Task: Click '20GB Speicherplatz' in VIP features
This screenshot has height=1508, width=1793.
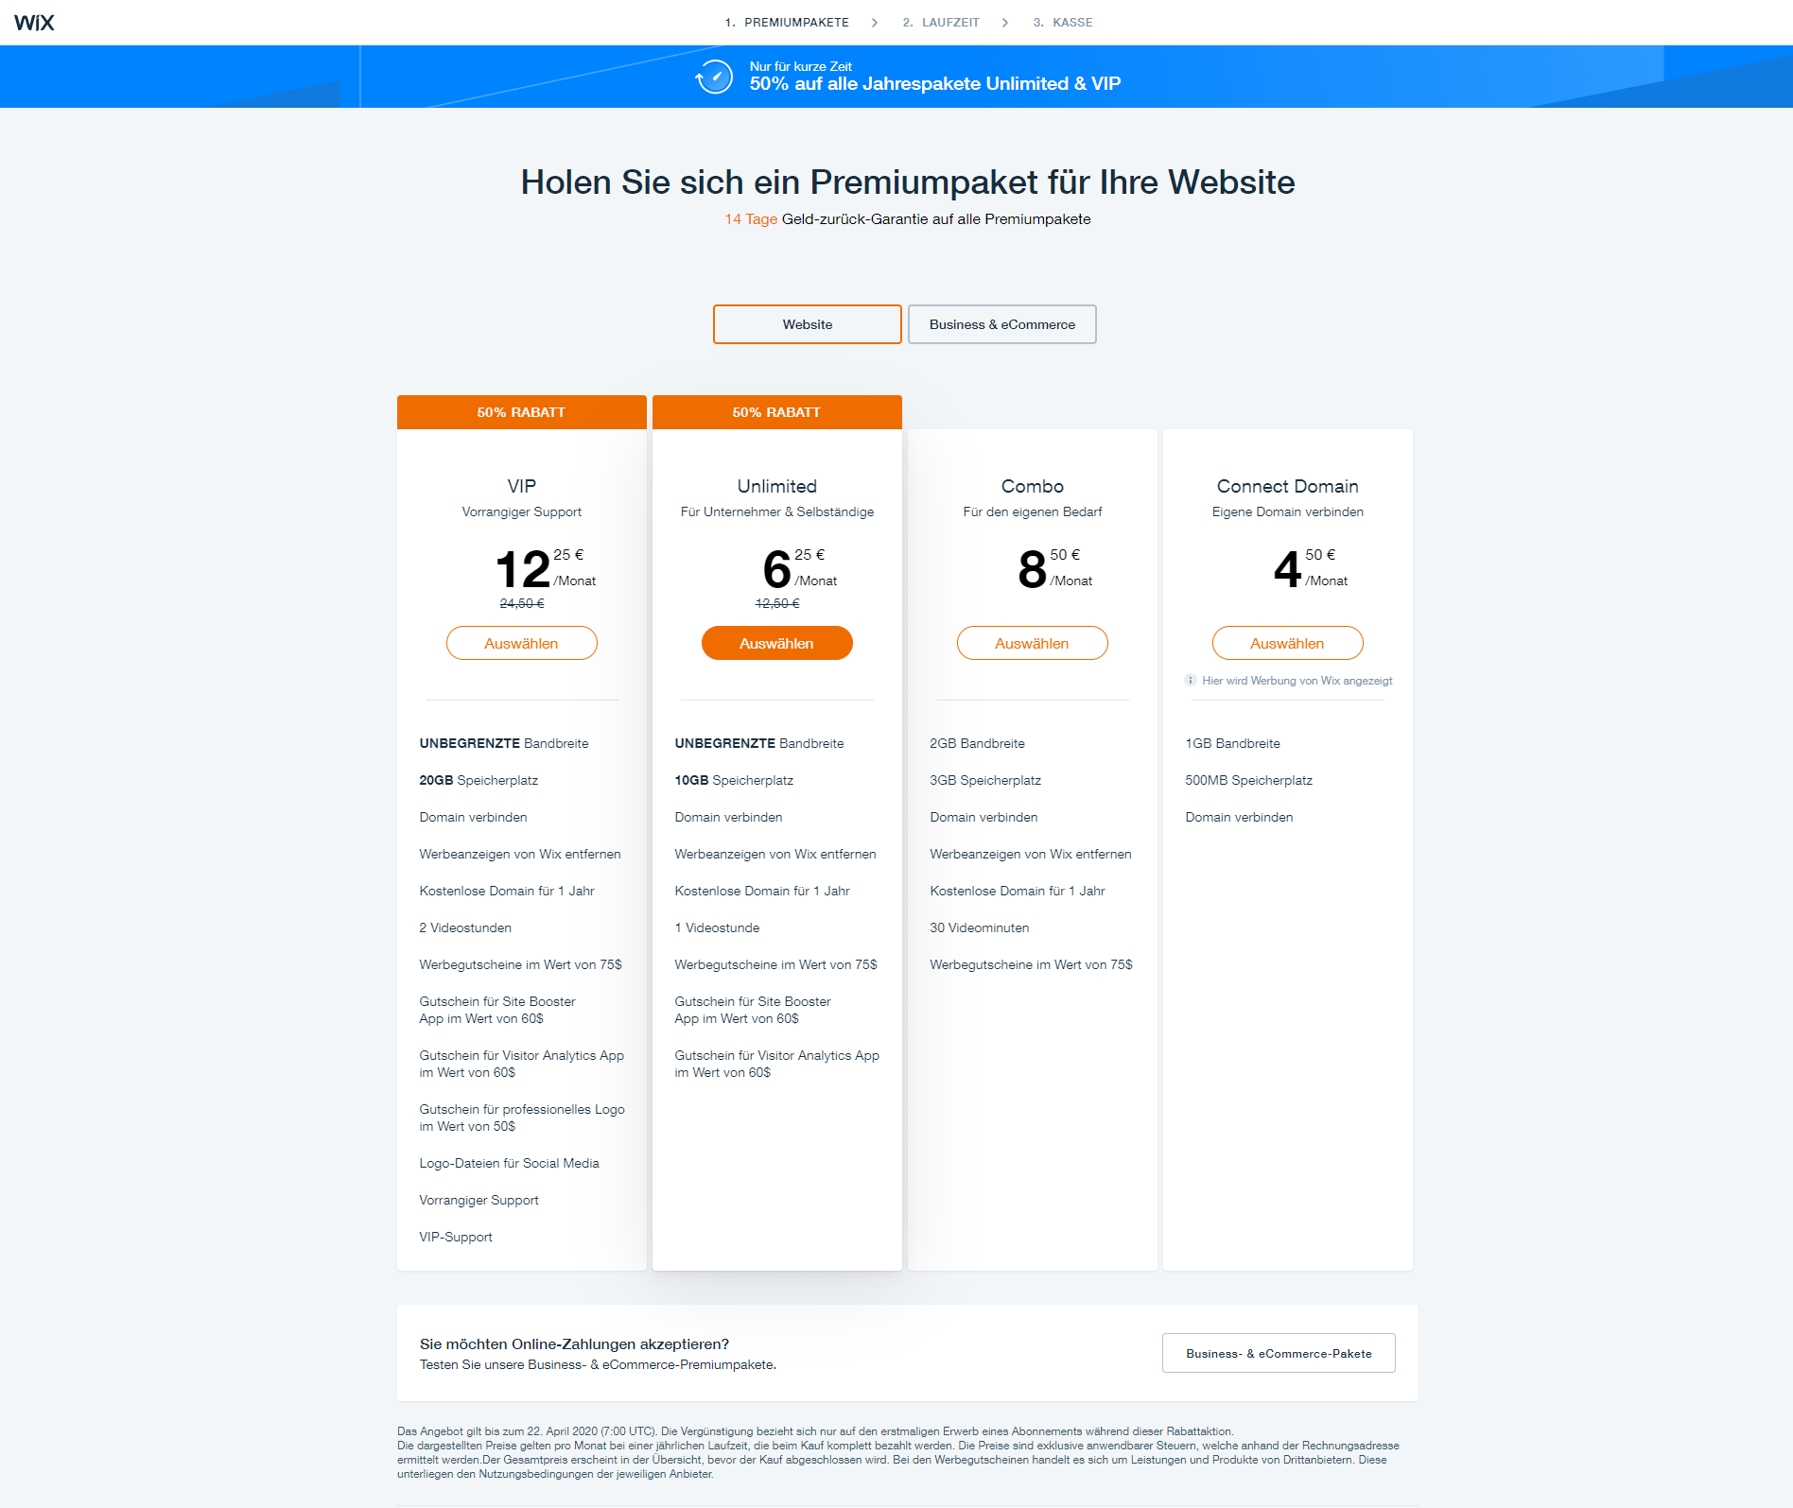Action: pyautogui.click(x=479, y=780)
